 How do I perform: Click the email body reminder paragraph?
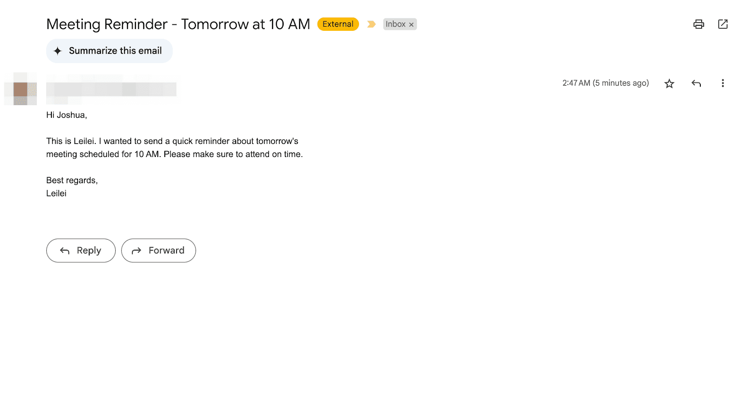point(174,148)
